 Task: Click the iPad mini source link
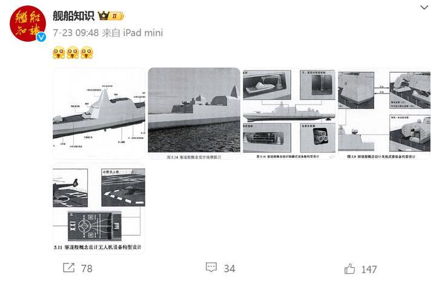pos(143,33)
